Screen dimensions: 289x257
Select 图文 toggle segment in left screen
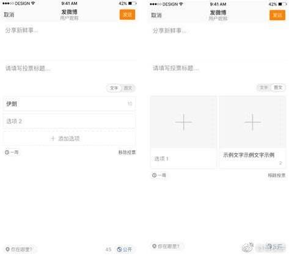click(x=128, y=88)
